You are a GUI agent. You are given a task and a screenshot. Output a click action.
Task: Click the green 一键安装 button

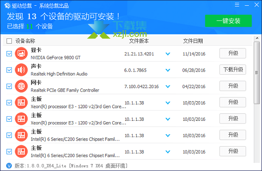click(x=228, y=21)
